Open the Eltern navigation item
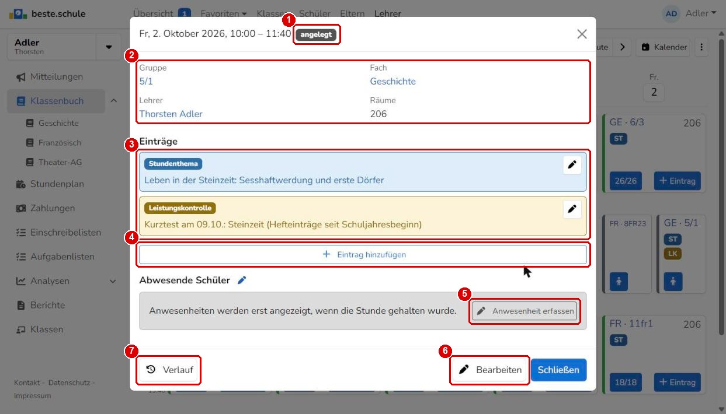The height and width of the screenshot is (414, 726). pos(352,13)
